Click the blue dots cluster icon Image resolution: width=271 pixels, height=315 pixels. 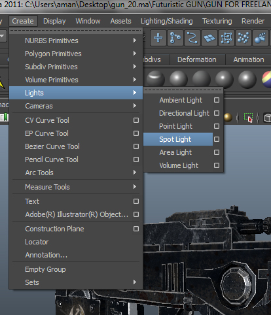244,38
